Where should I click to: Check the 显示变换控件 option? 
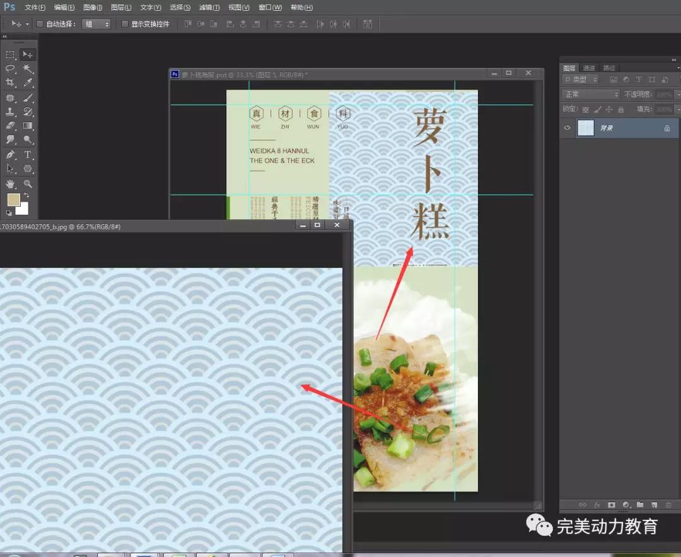pyautogui.click(x=125, y=24)
